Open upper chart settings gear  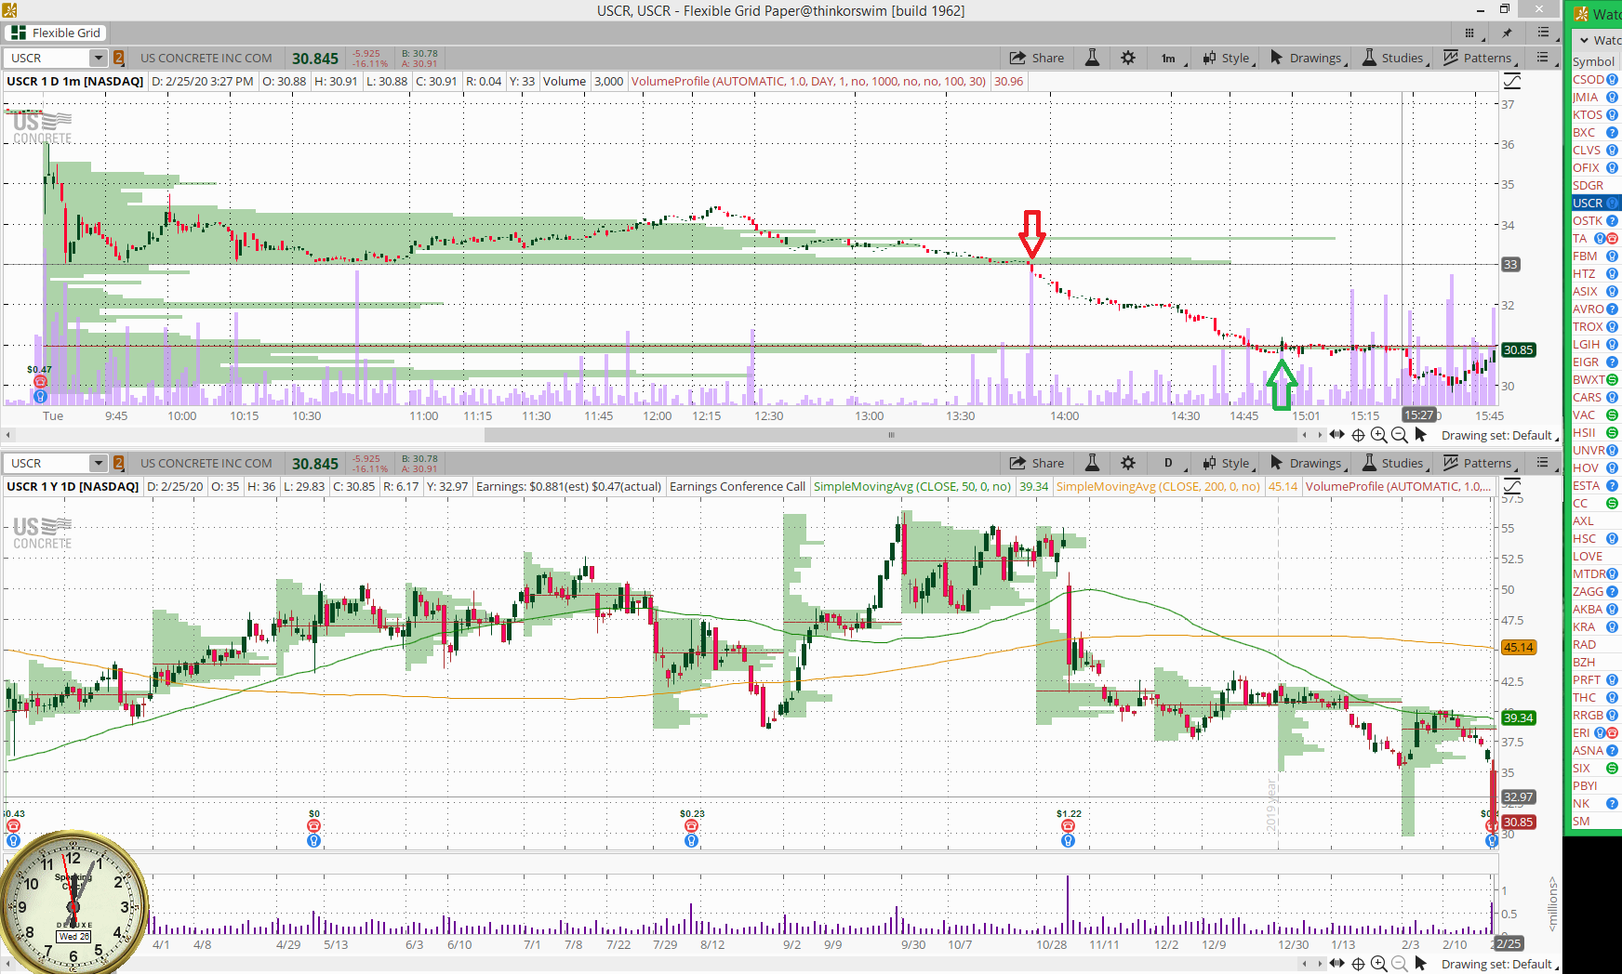[x=1128, y=58]
